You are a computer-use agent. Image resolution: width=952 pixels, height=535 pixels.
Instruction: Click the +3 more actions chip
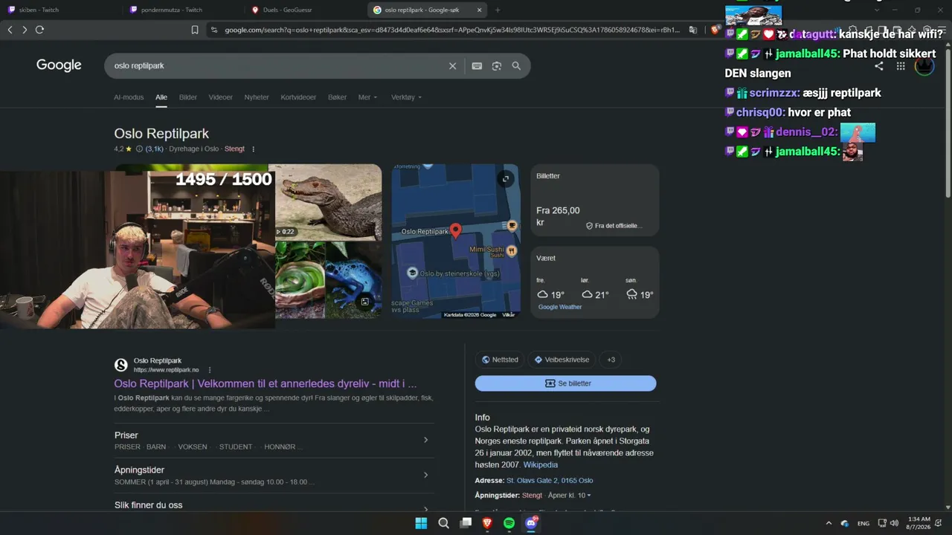pos(611,360)
